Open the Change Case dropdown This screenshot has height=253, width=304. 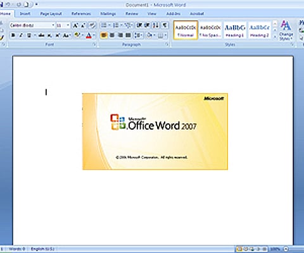pyautogui.click(x=66, y=35)
